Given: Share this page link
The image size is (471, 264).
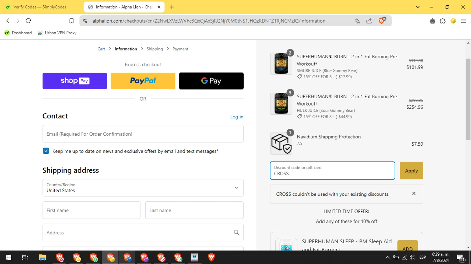Looking at the screenshot, I should pos(369,21).
